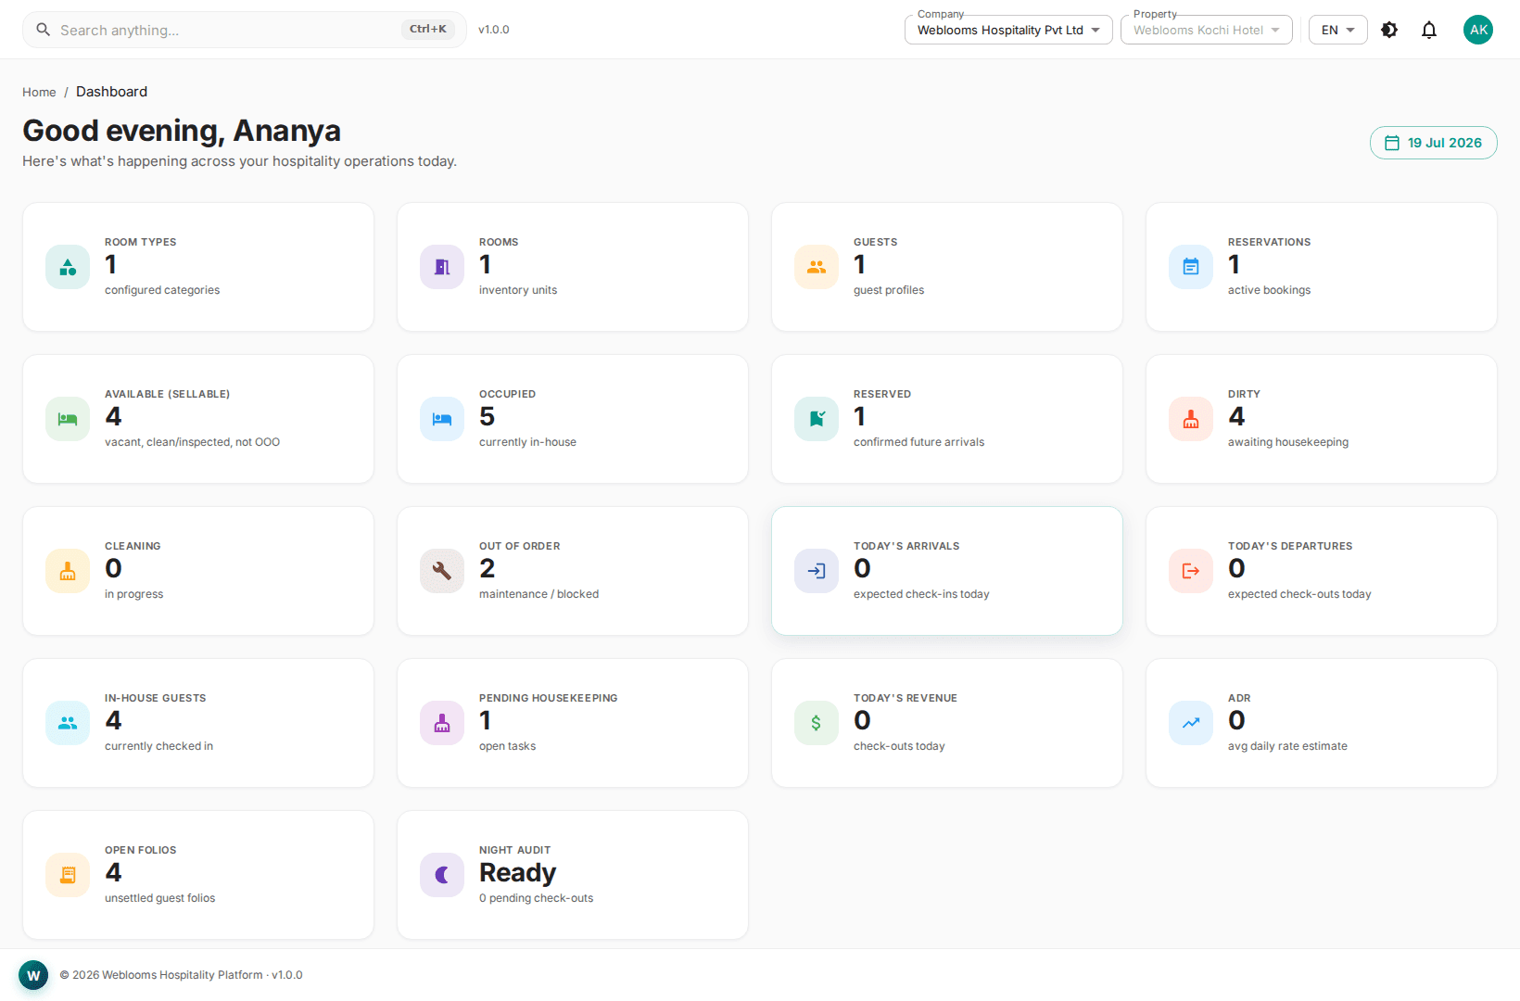Click the Ctrl+K shortcut badge
Viewport: 1520px width, 1001px height.
pos(428,29)
